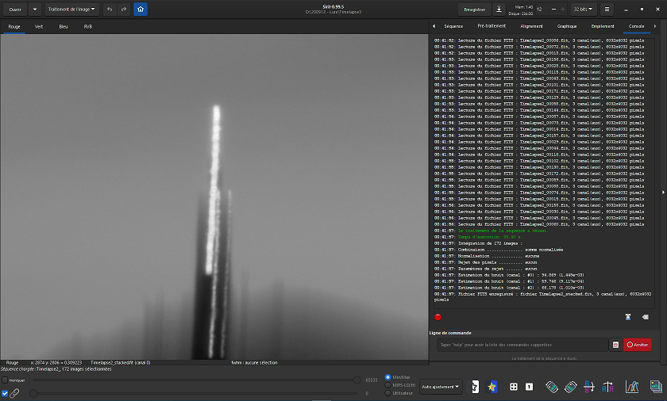The image size is (667, 401).
Task: Undo the last image operation
Action: (110, 9)
